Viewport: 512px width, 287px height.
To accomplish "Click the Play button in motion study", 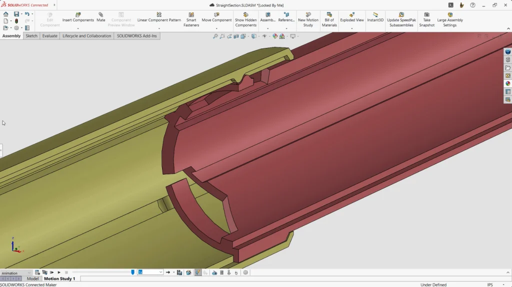I will point(59,273).
